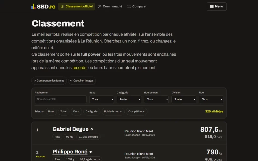Sort by Dots
The width and height of the screenshot is (258, 161).
point(76,111)
